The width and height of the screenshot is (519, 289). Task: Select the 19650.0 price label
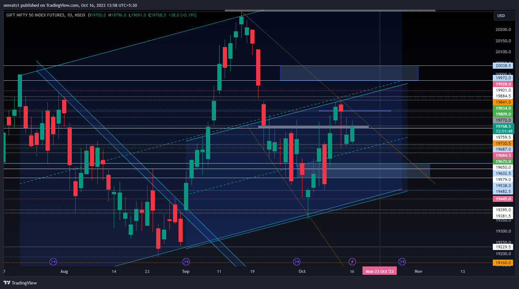tap(503, 167)
